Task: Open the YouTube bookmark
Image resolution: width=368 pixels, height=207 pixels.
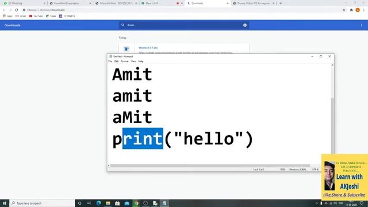Action: coord(36,16)
